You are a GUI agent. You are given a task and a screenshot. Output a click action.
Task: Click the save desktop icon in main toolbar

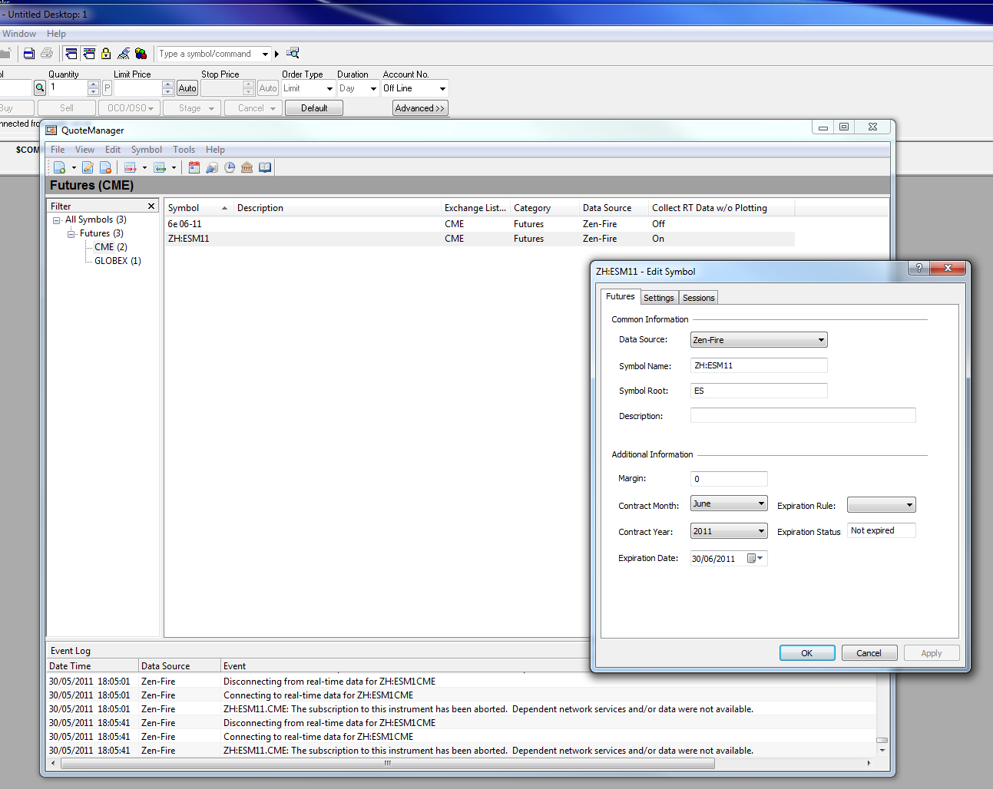coord(29,54)
